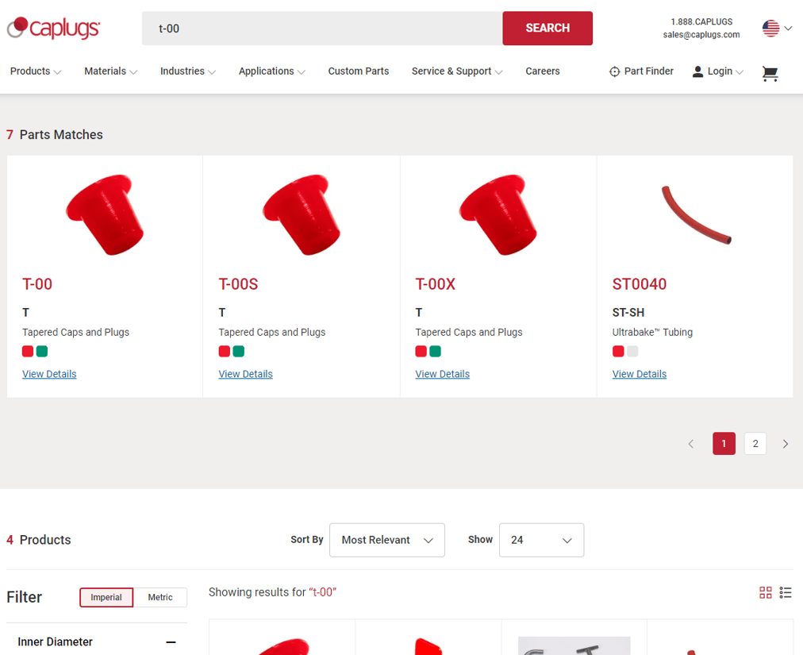Screen dimensions: 803x655
Task: Switch to grid view layout
Action: click(765, 592)
